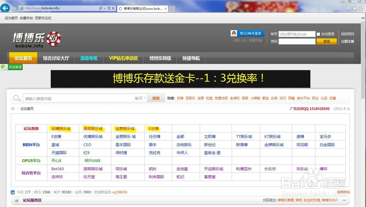Click highlighted 优博娱乐城 in 论坛首推 row
The width and height of the screenshot is (366, 207).
click(x=61, y=129)
